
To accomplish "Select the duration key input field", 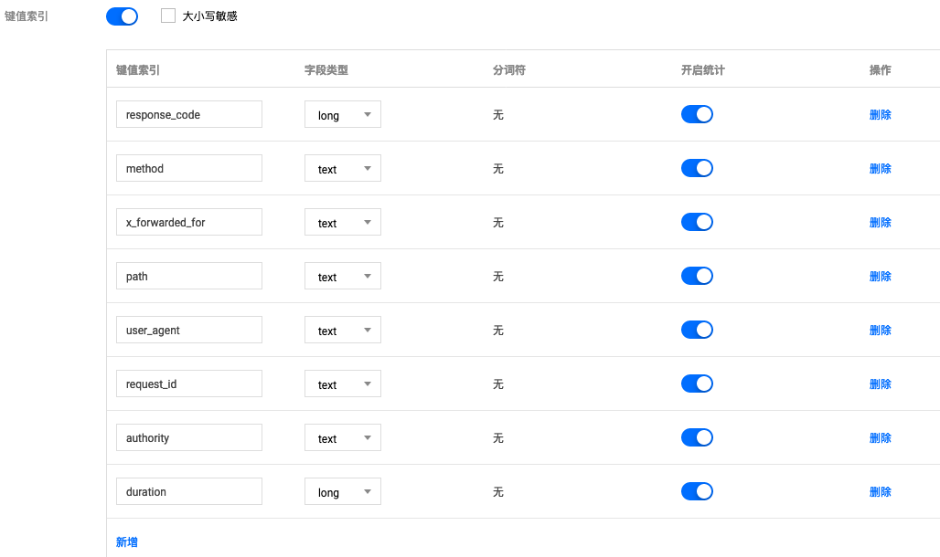I will click(189, 492).
